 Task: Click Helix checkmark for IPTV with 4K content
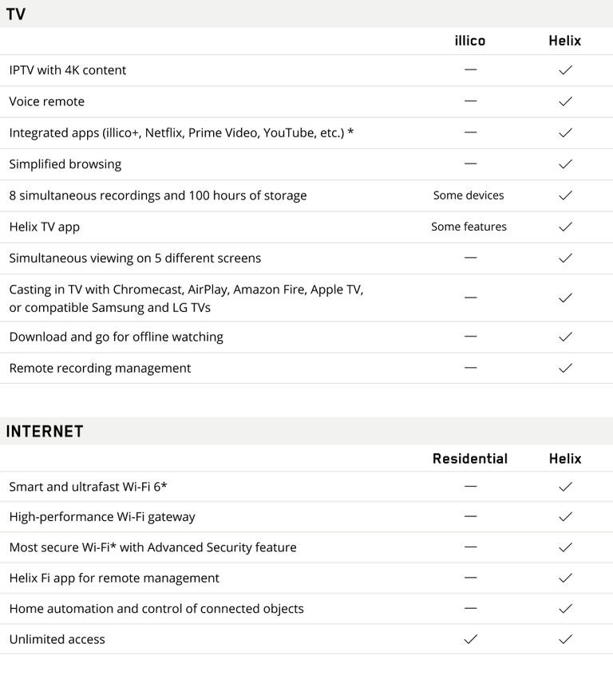(x=565, y=70)
